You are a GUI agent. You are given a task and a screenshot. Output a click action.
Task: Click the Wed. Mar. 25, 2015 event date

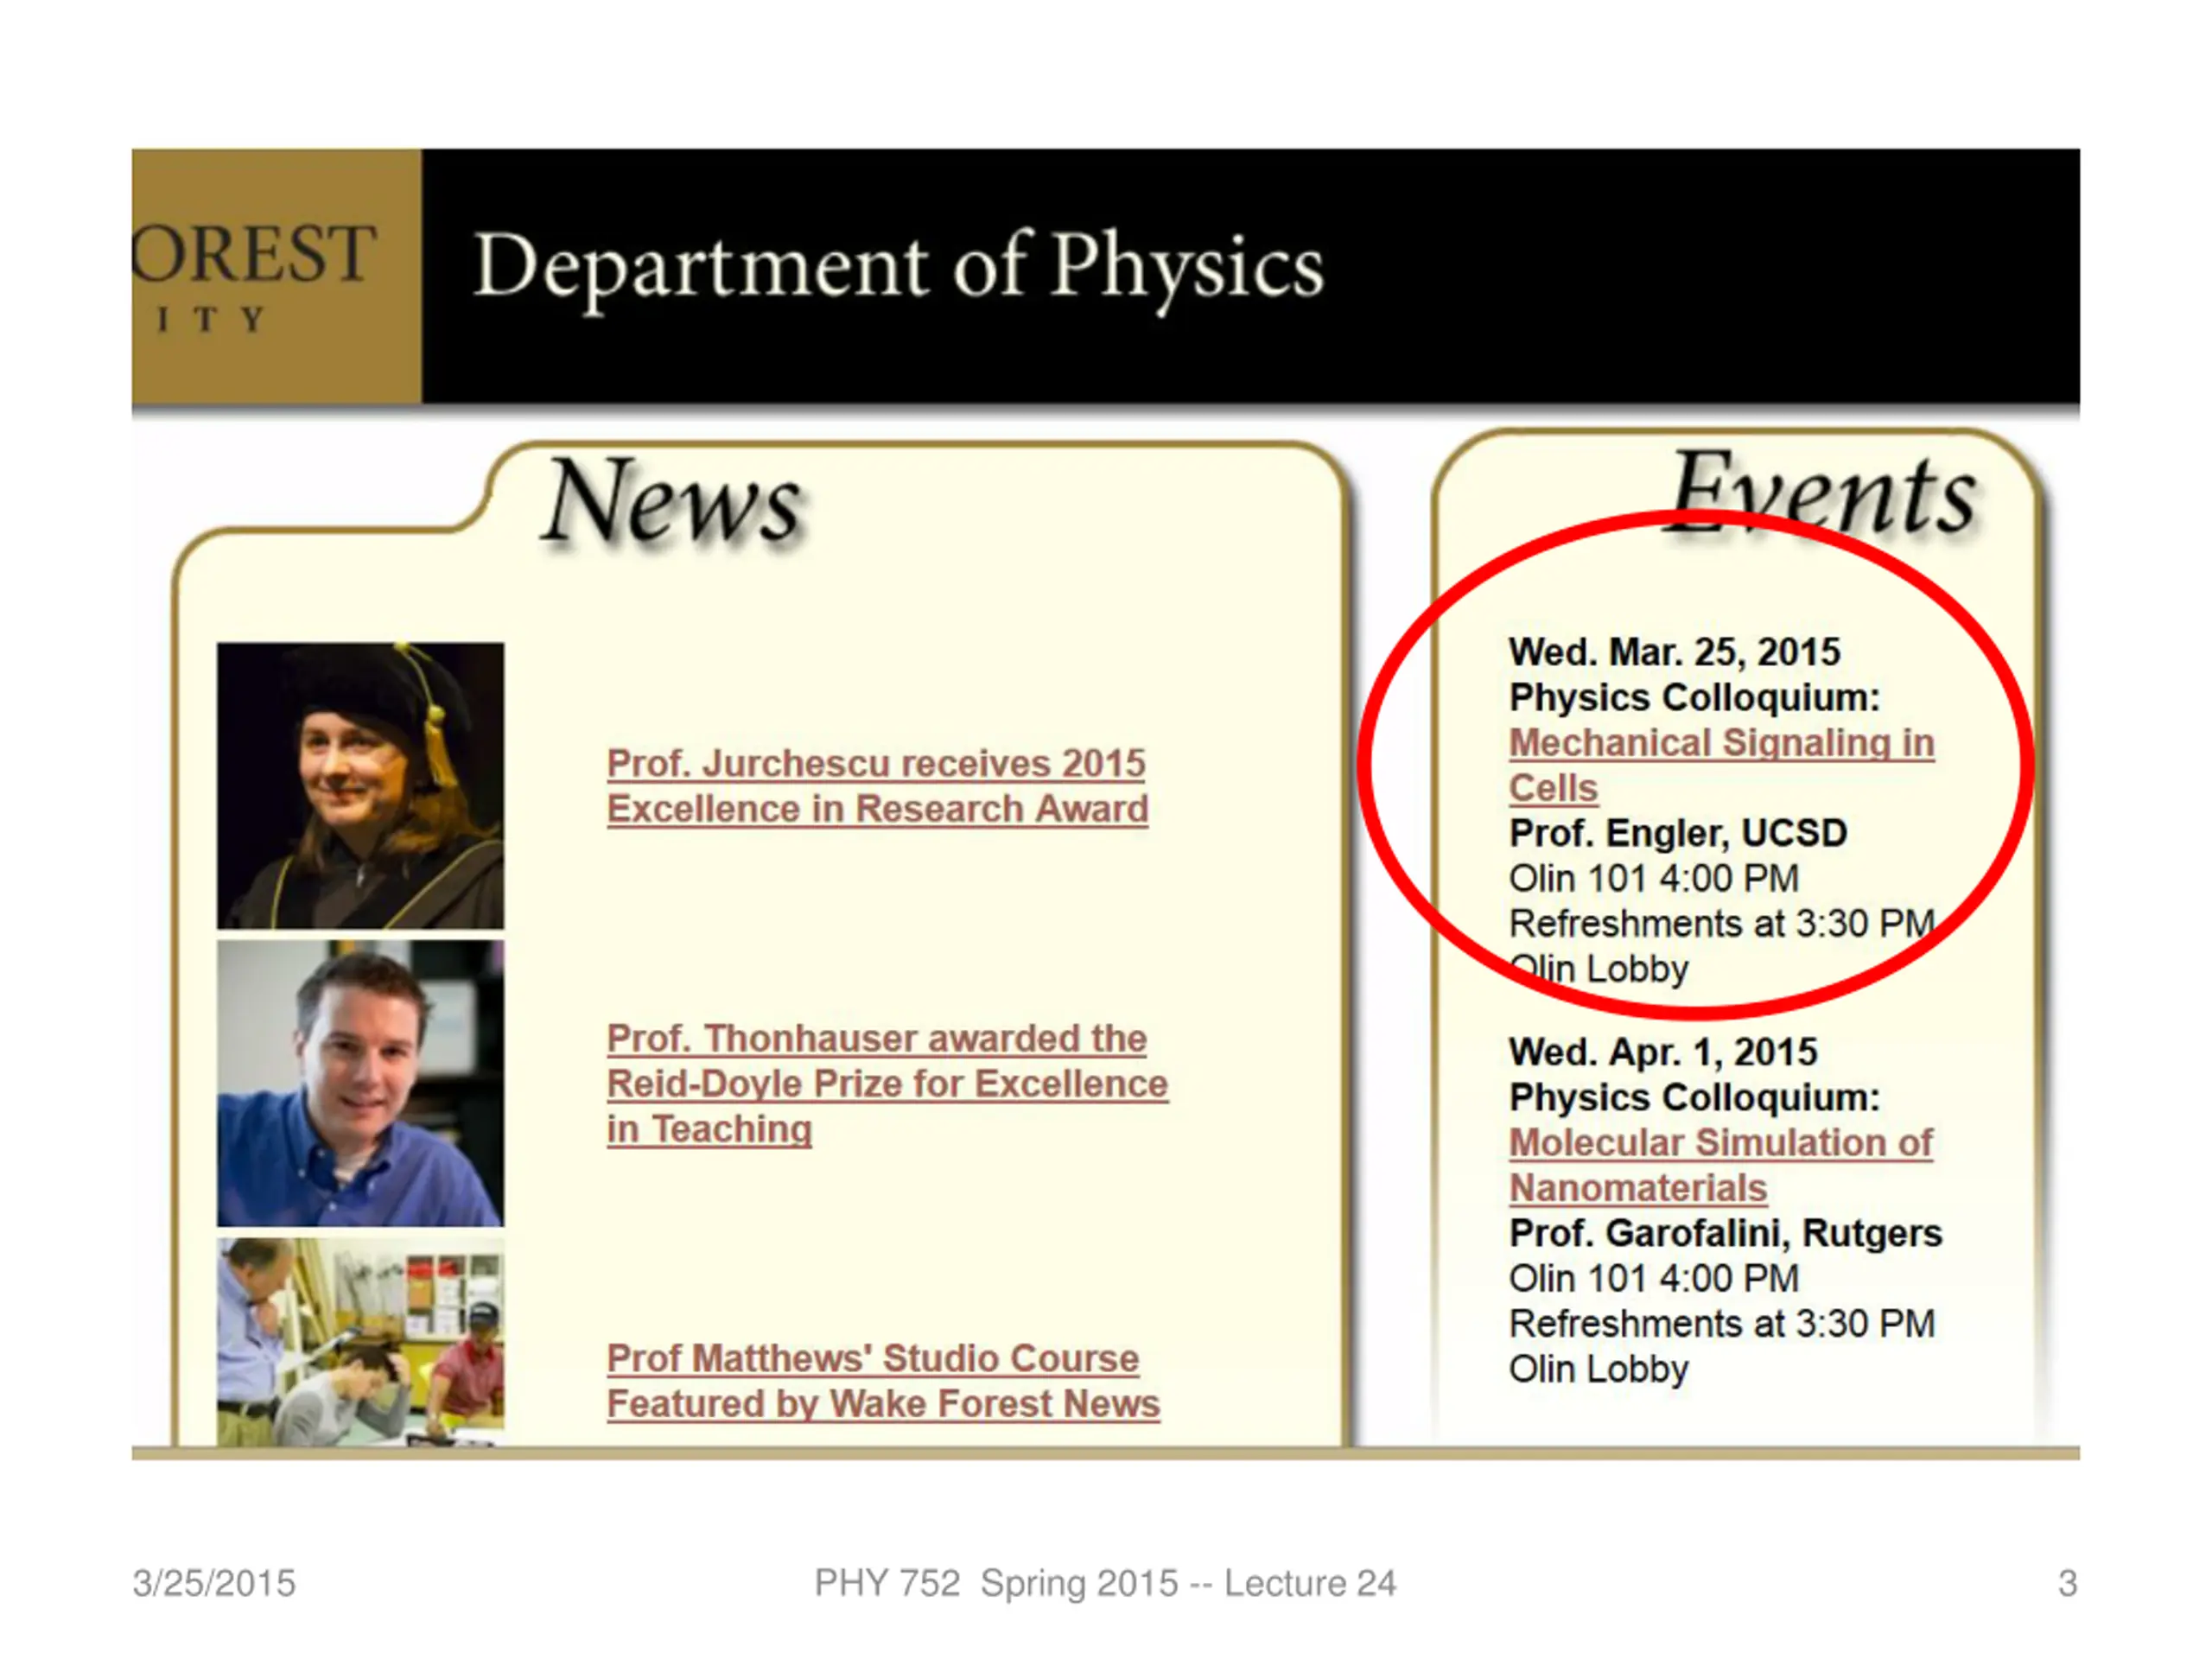(1674, 652)
